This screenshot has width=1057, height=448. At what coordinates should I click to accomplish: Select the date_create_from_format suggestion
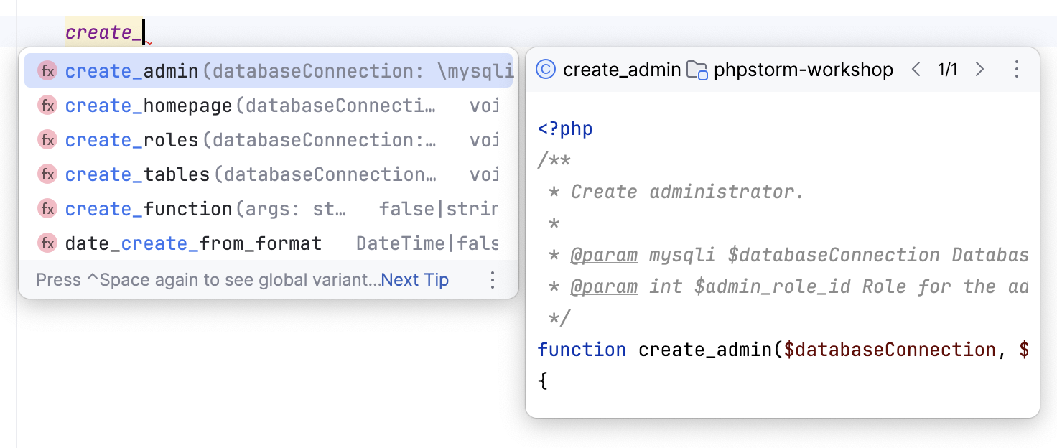click(192, 243)
